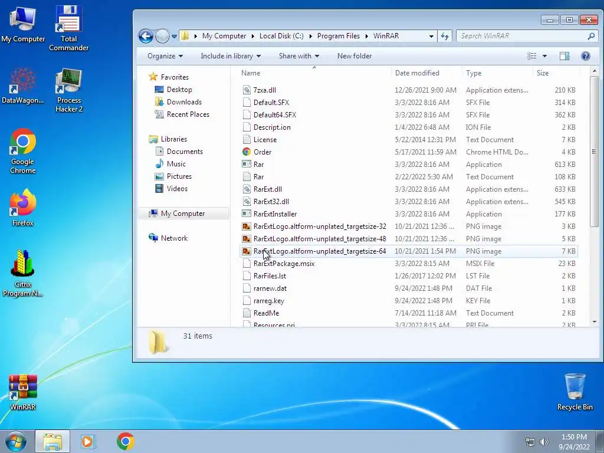Click the network tray icon
Image resolution: width=604 pixels, height=453 pixels.
(x=530, y=442)
